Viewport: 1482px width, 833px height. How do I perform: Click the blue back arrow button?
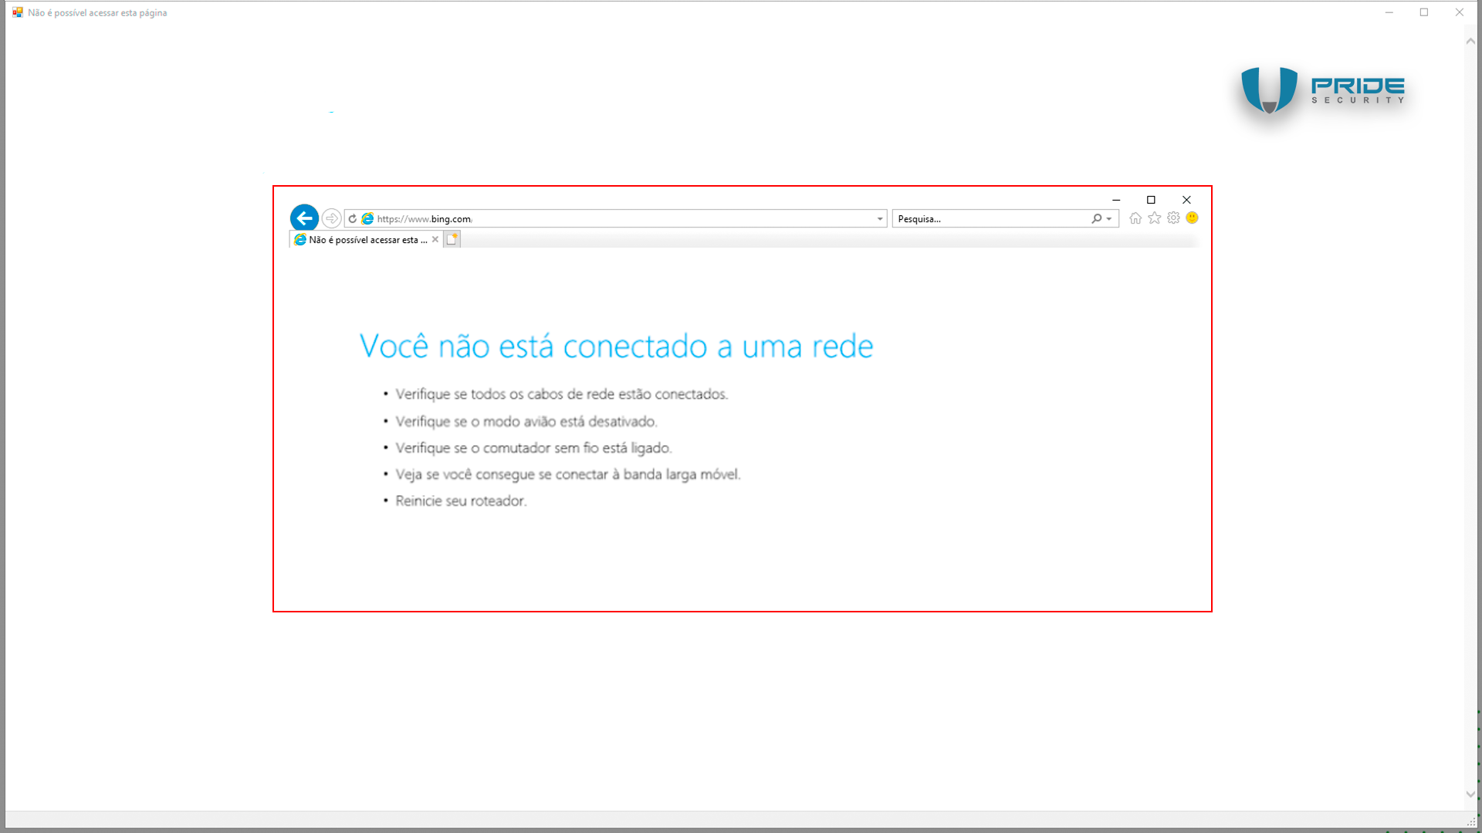click(304, 218)
